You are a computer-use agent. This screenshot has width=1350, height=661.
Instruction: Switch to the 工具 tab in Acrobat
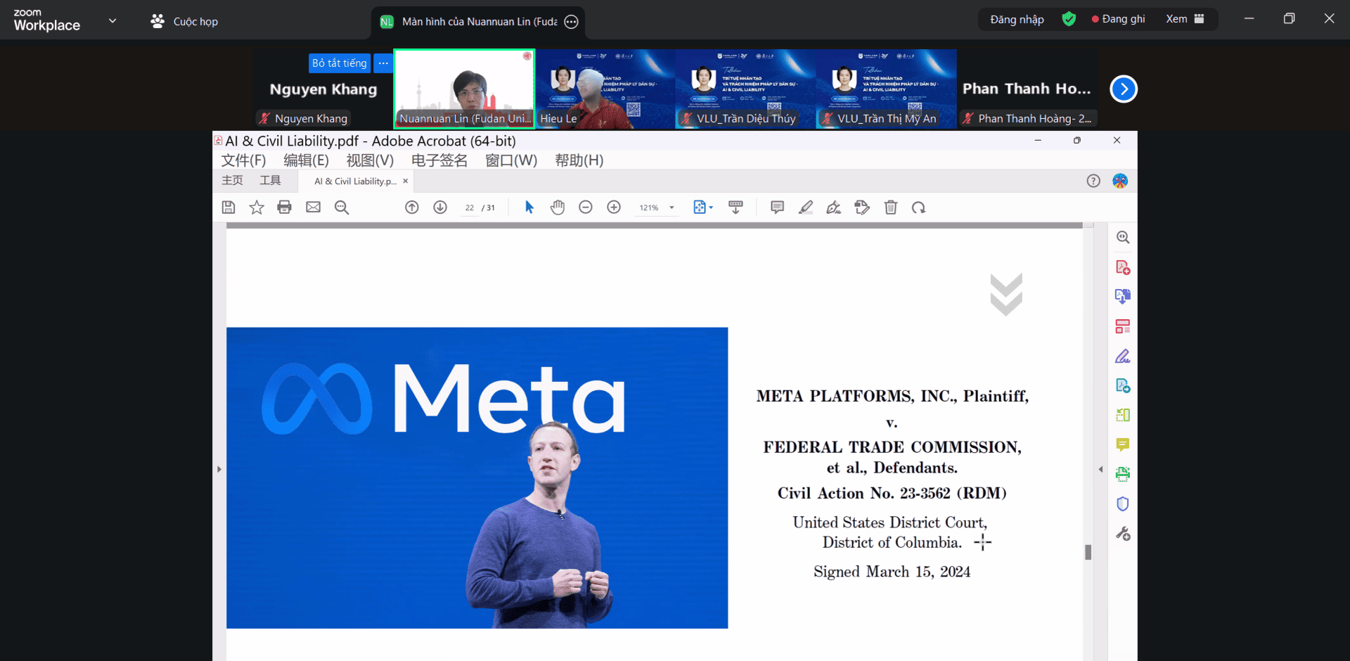270,181
